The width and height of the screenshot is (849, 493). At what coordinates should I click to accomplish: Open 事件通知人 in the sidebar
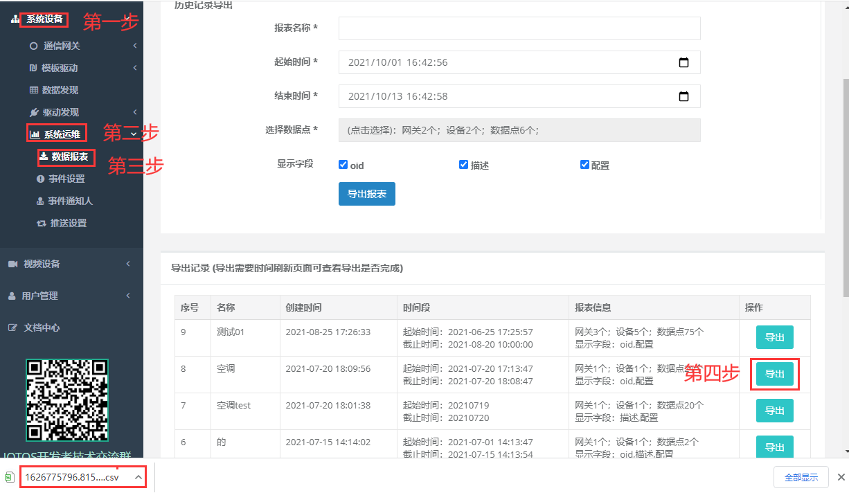[x=42, y=201]
